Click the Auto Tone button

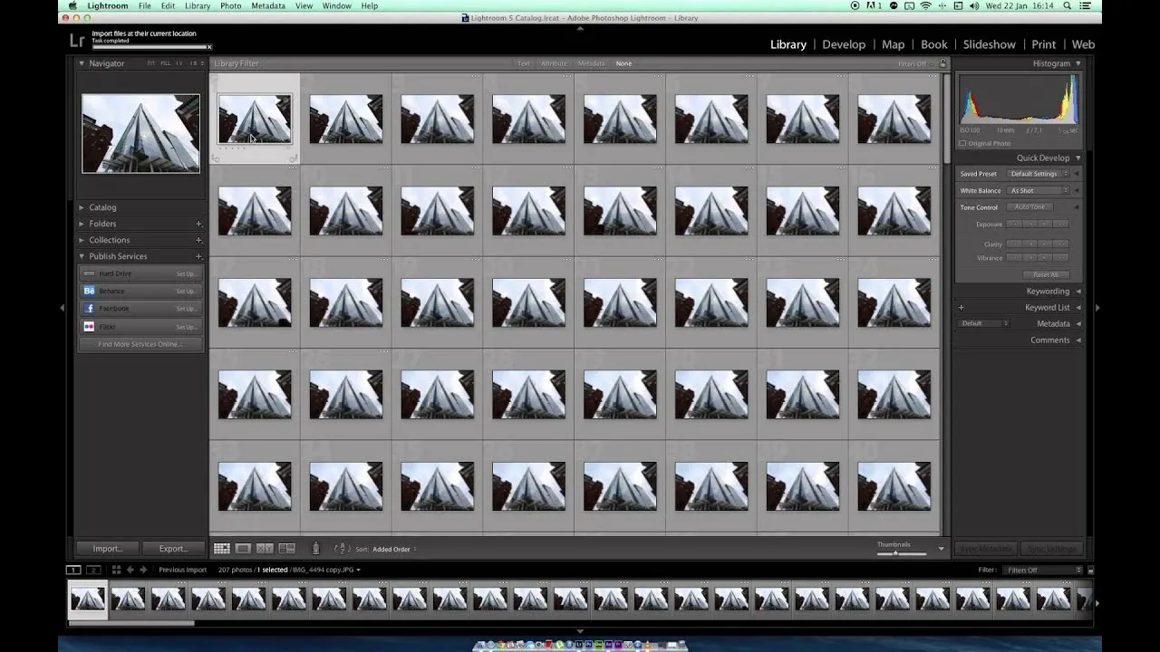click(x=1029, y=207)
